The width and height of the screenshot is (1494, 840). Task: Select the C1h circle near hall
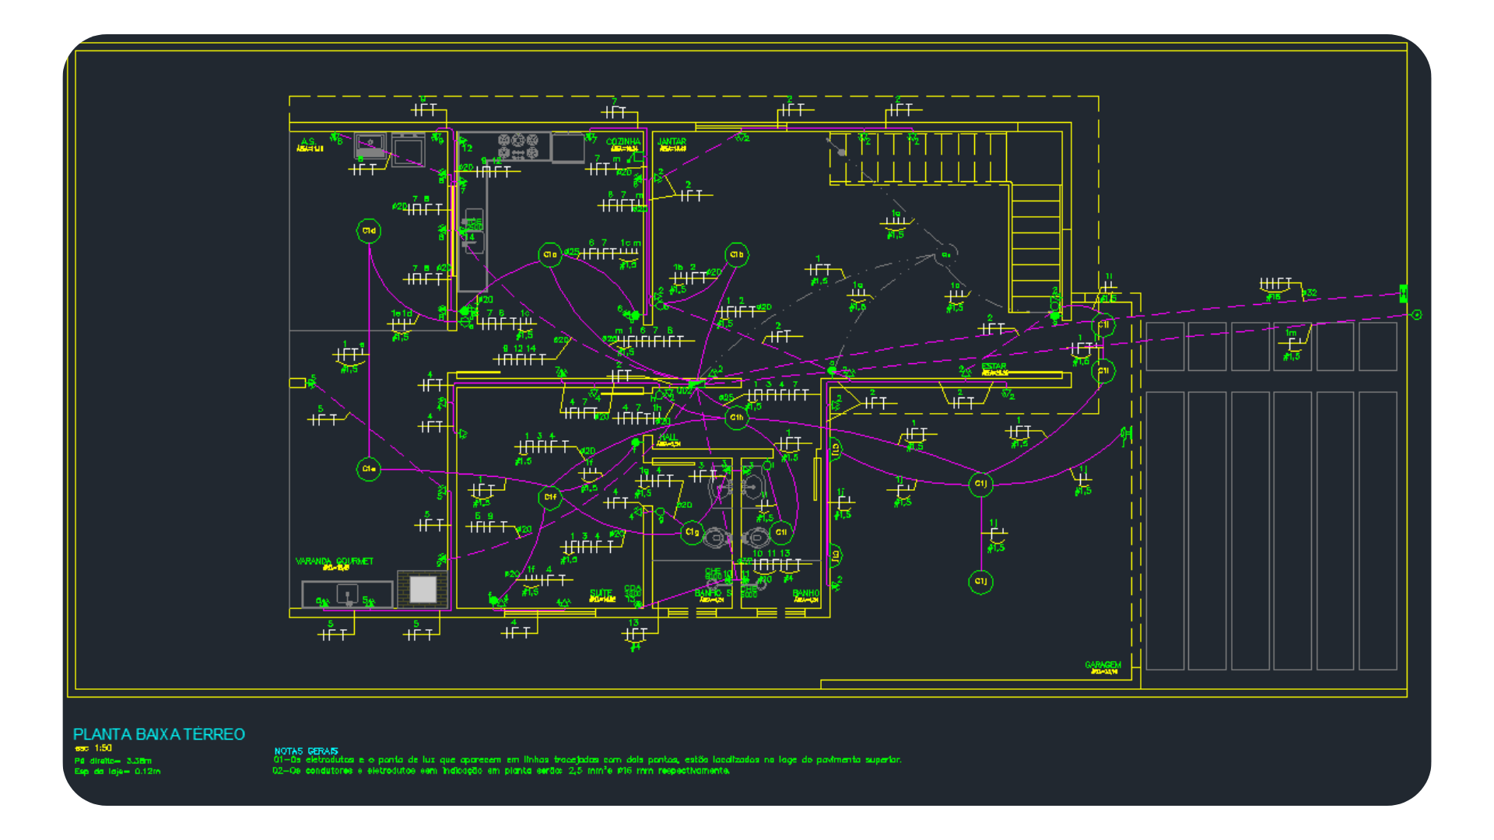736,418
